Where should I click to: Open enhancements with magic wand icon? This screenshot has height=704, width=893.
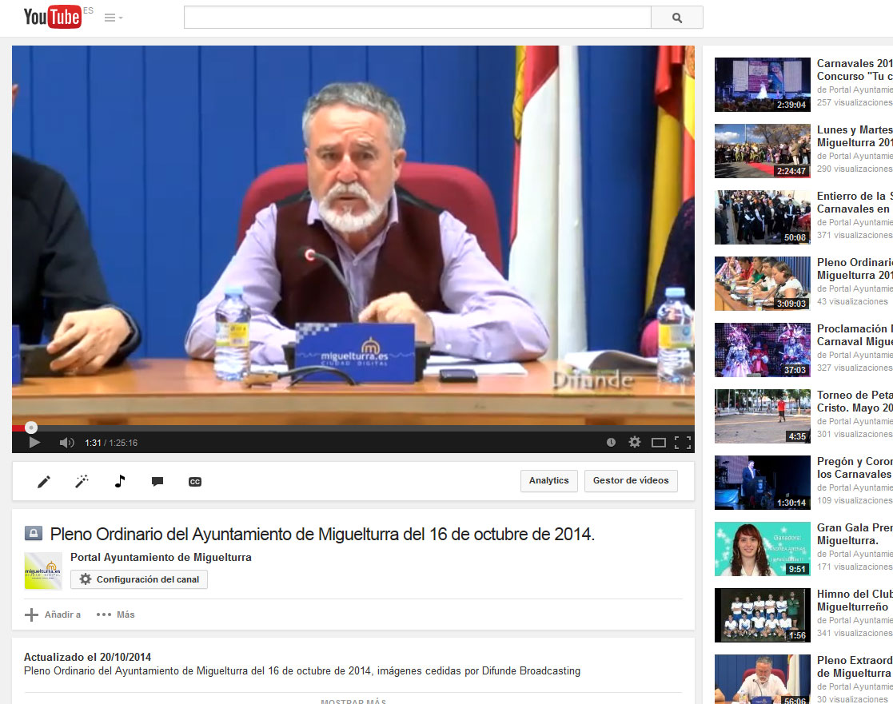82,481
